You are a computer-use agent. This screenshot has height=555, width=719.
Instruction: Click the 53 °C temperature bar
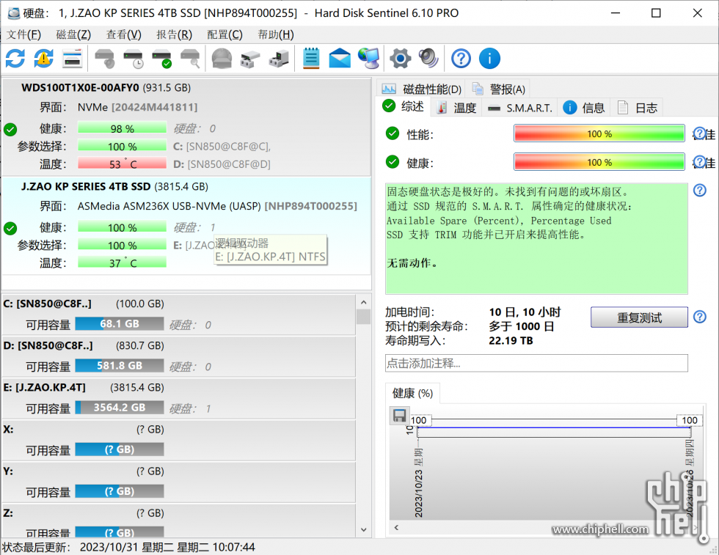click(x=122, y=163)
